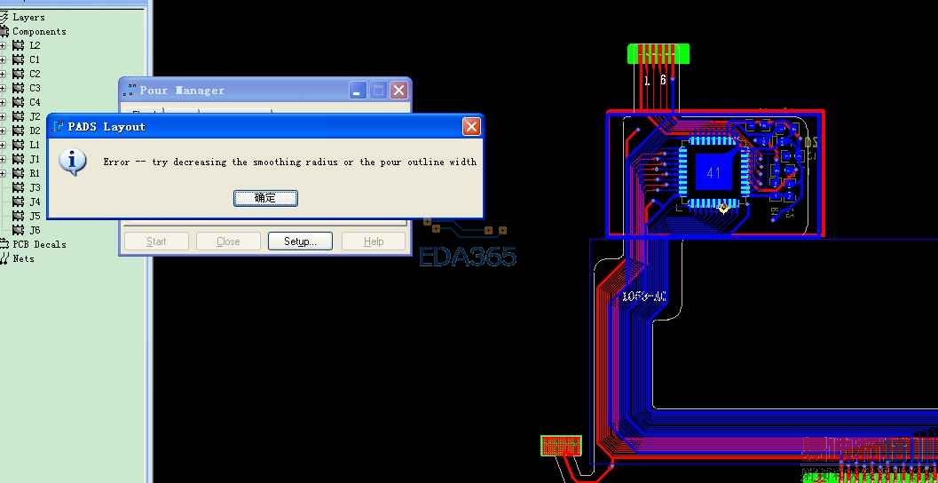The image size is (938, 483).
Task: Confirm the error with the 确定 button
Action: click(x=265, y=198)
